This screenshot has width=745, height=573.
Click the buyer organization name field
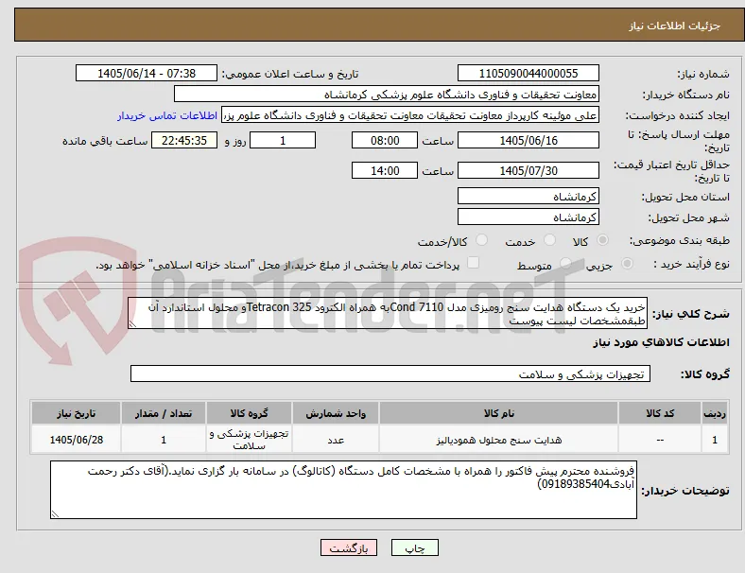[387, 94]
